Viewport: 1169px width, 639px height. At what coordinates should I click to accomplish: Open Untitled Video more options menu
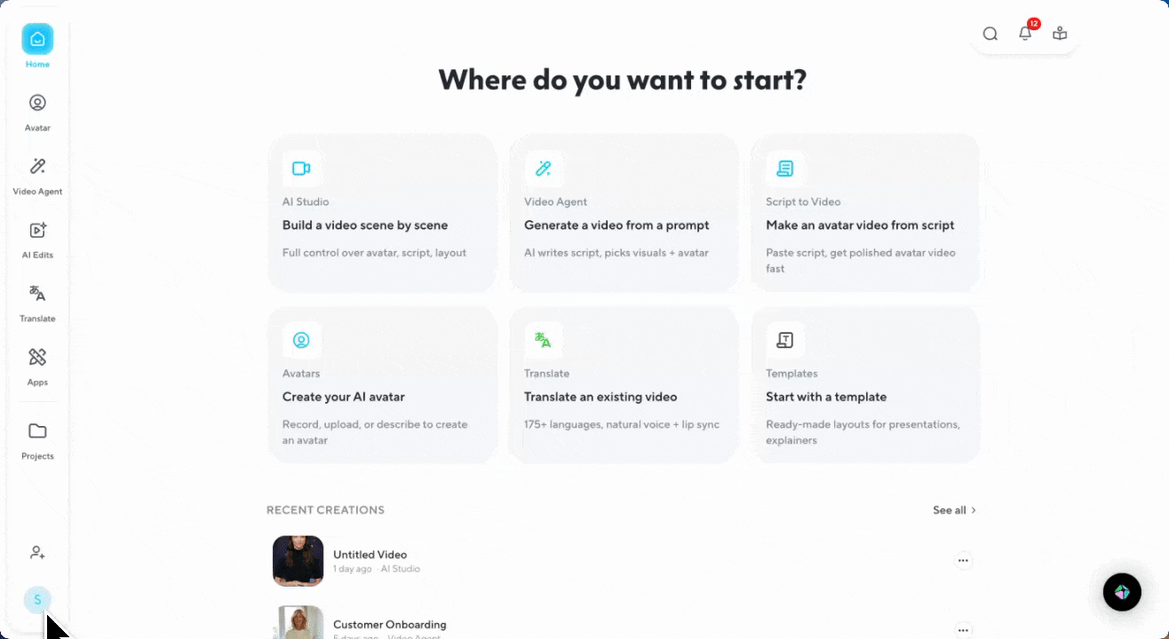pos(963,561)
